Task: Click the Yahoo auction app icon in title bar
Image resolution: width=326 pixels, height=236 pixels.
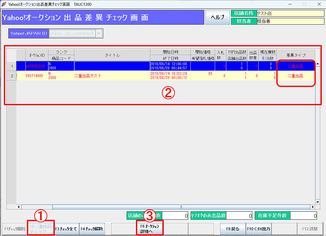Action: pos(4,4)
